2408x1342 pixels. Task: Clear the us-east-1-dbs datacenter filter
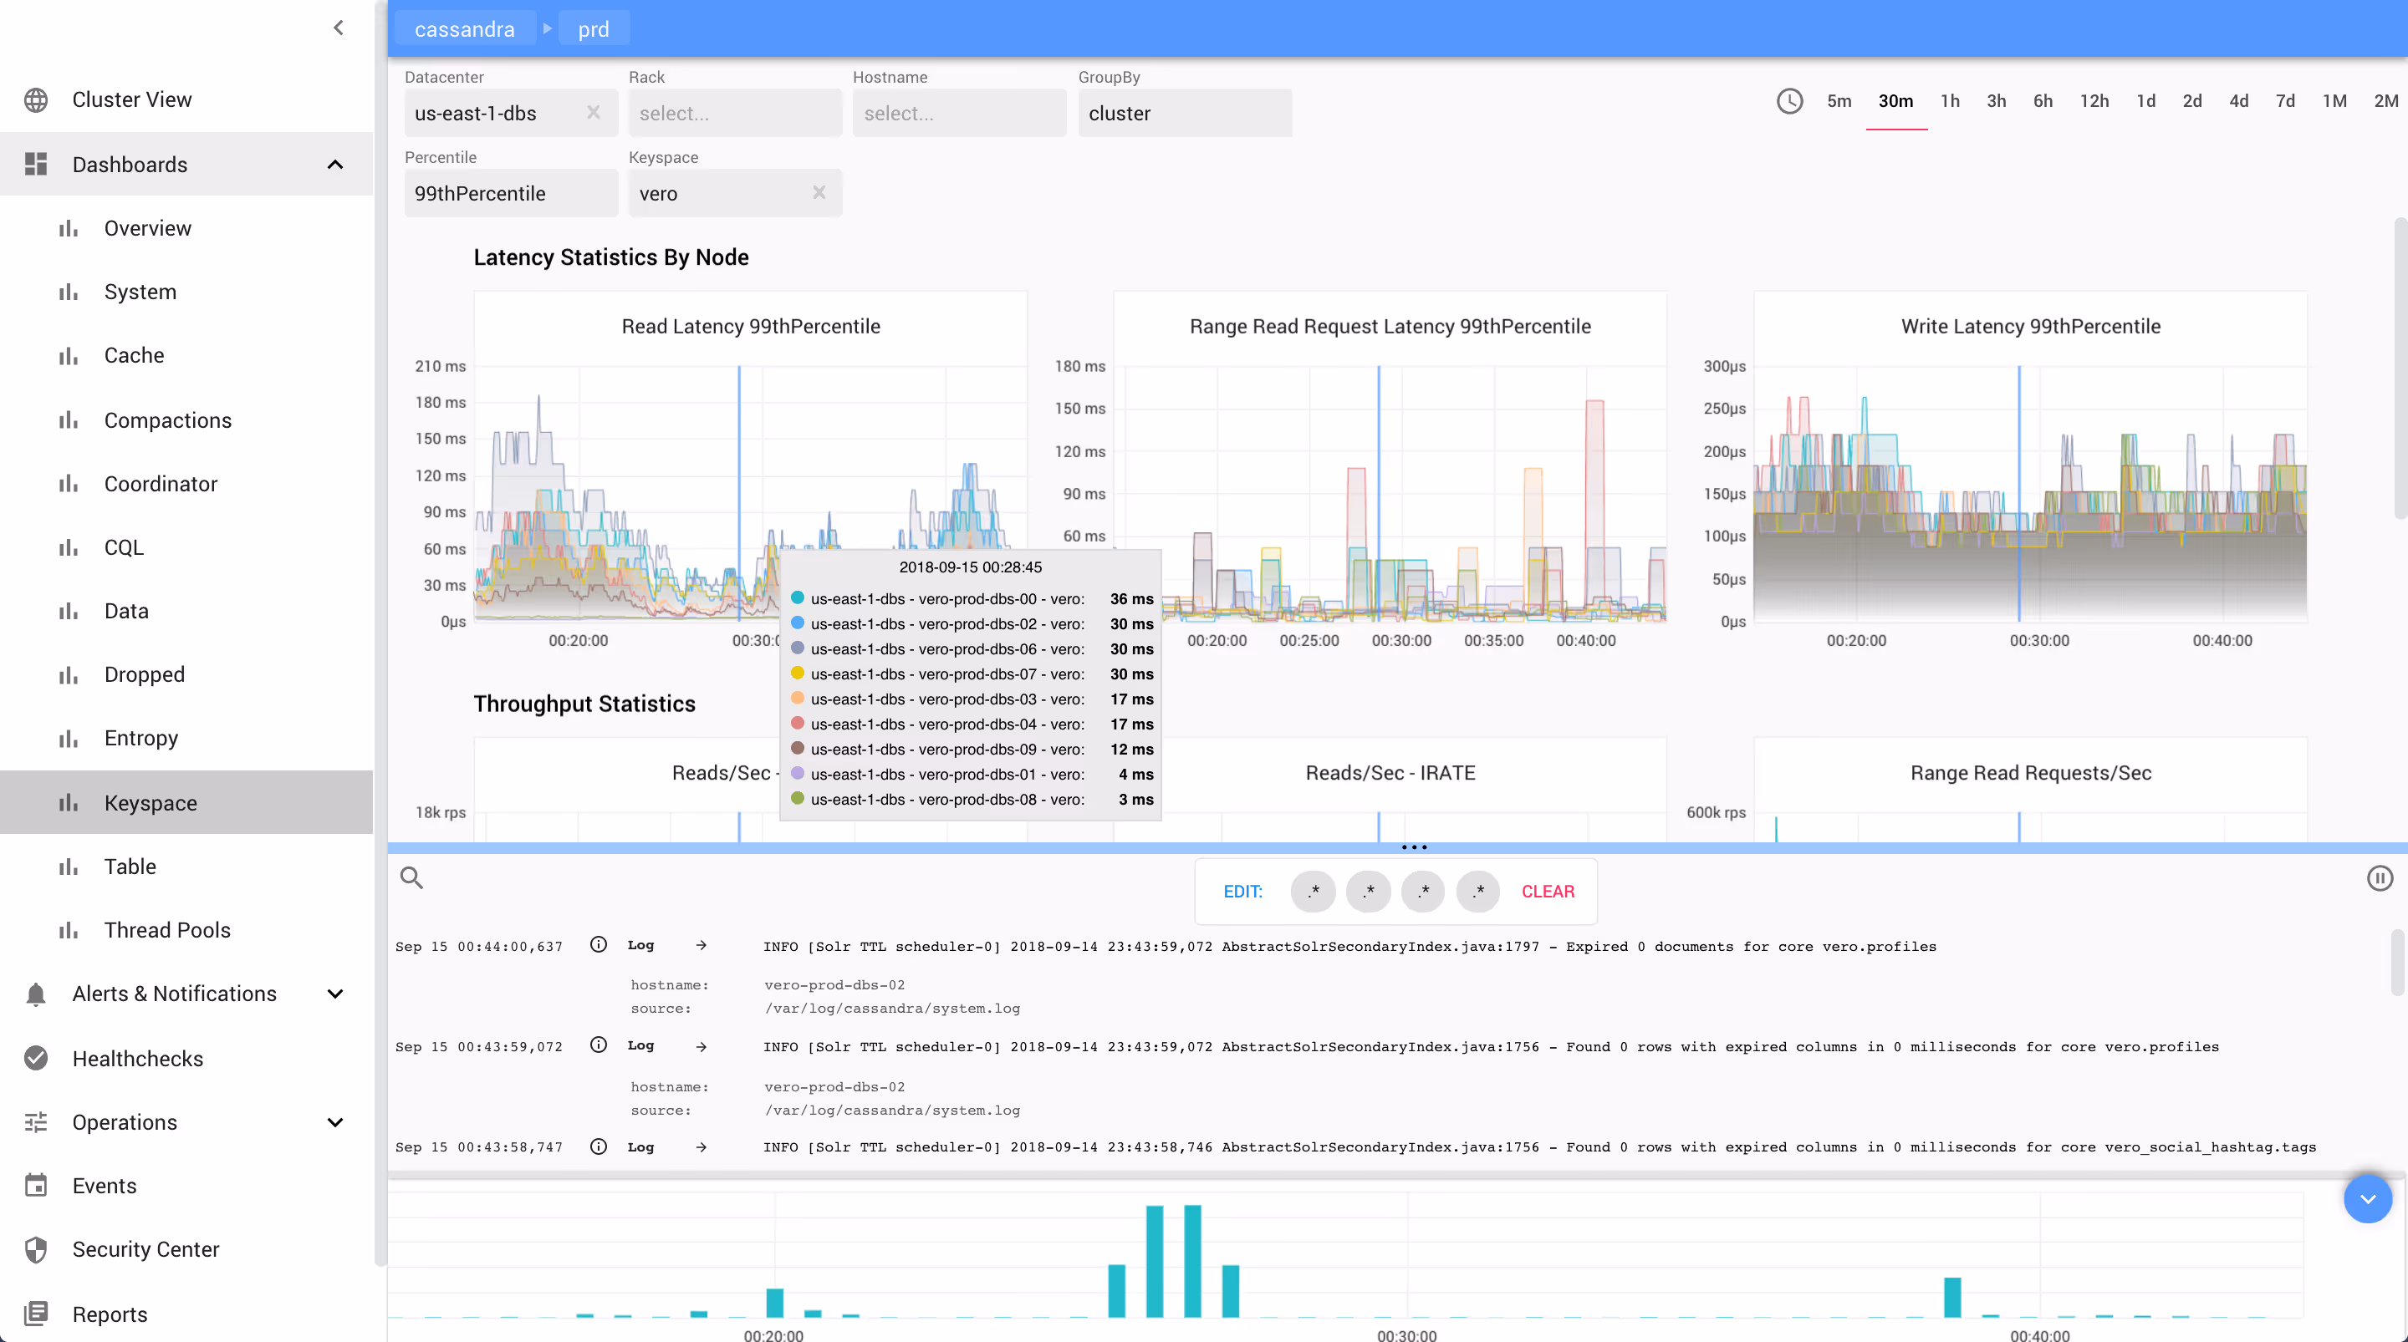594,113
